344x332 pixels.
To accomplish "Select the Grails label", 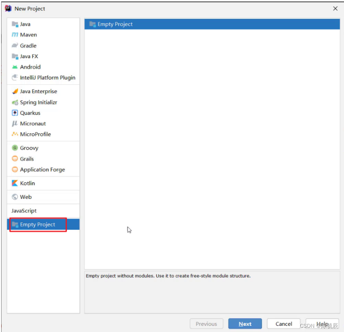I will [27, 159].
